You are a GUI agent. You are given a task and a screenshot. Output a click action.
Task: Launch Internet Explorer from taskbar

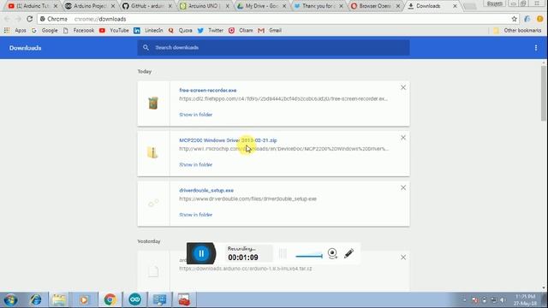(35, 300)
